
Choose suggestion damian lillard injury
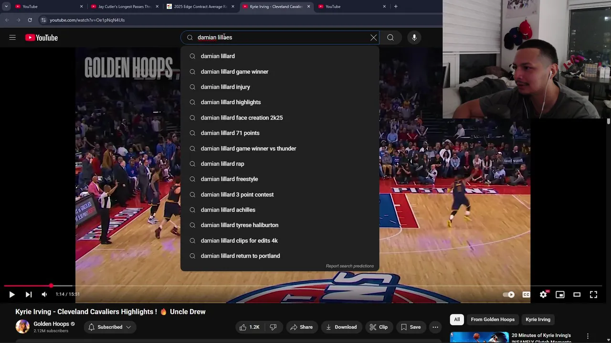[280, 87]
